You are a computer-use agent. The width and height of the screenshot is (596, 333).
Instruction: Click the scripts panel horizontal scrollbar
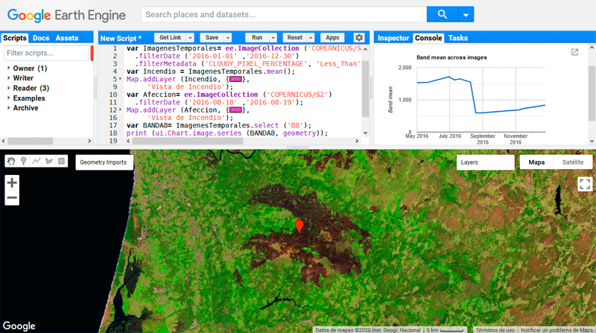pyautogui.click(x=31, y=141)
